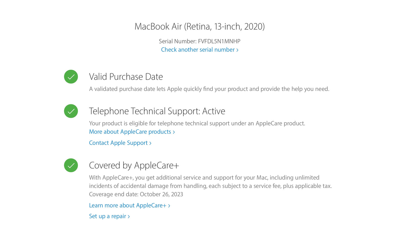Click the telephone support eligibility description
Viewport: 393px width, 227px height.
tap(197, 123)
